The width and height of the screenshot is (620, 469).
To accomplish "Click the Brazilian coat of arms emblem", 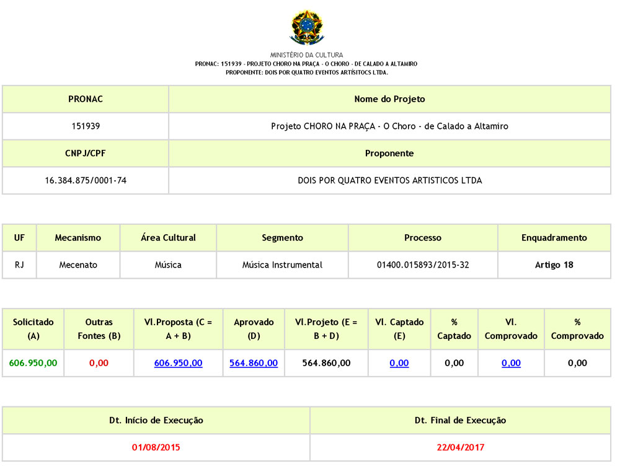I will pos(307,28).
